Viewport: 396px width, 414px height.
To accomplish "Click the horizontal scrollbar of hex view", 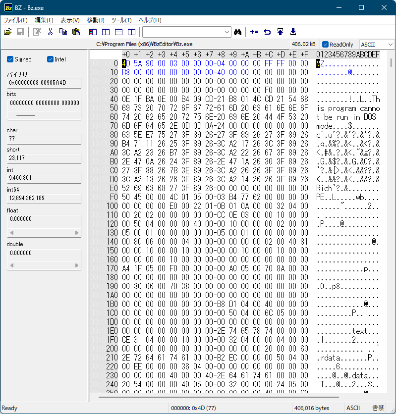I will click(x=219, y=397).
